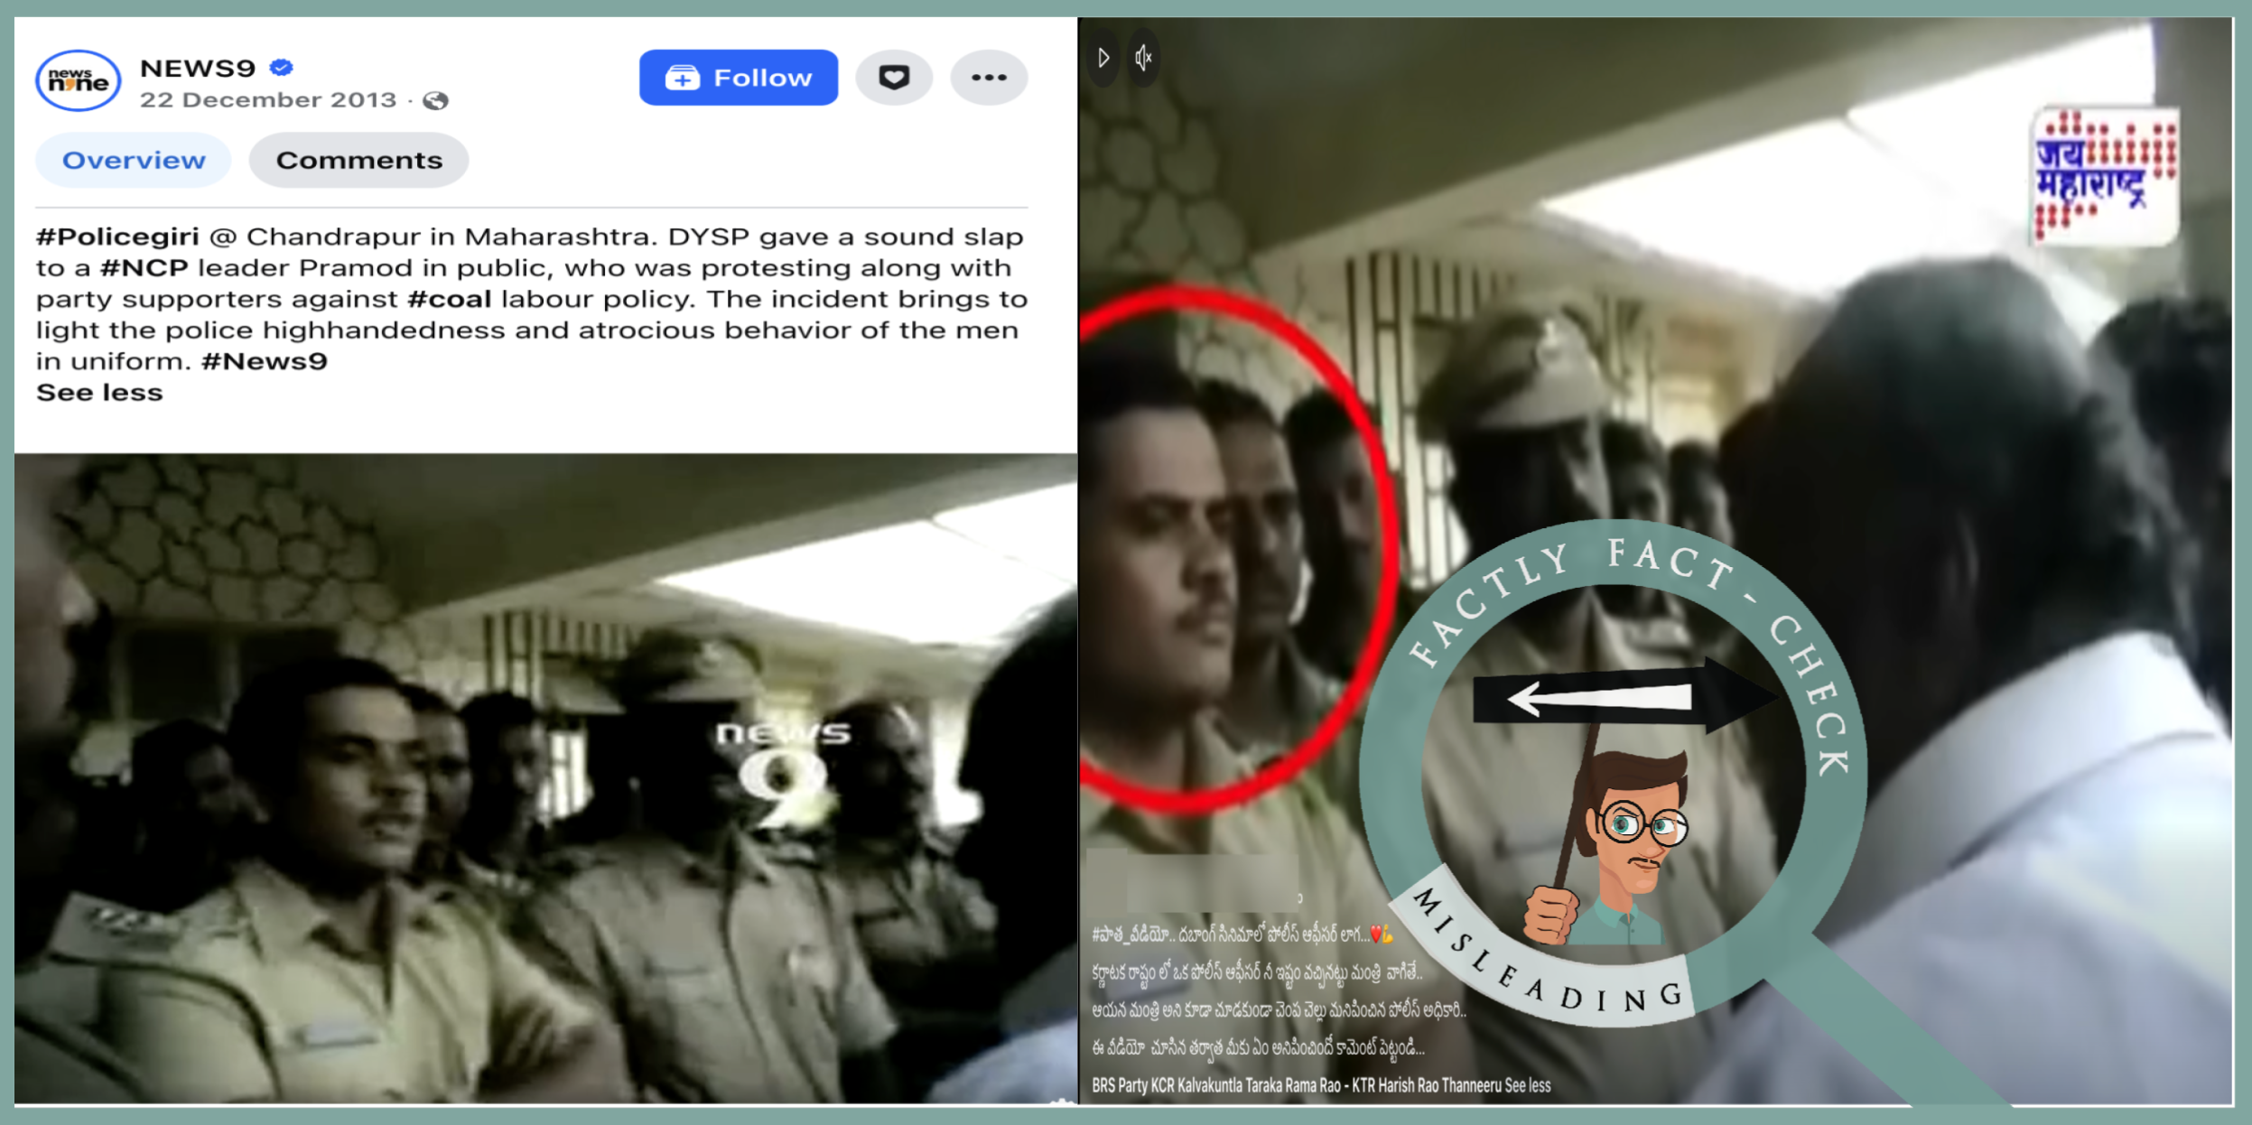Click the Factly Fact-Check magnifier badge
Viewport: 2252px width, 1125px height.
pyautogui.click(x=1614, y=774)
